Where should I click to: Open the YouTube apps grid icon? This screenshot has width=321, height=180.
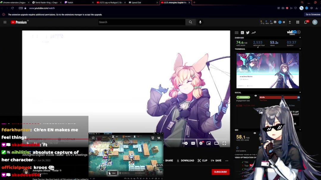(298, 22)
